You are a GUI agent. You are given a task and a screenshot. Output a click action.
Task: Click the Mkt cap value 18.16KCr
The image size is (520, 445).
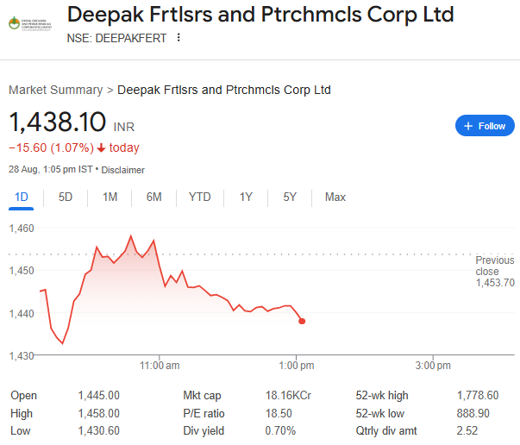[288, 395]
